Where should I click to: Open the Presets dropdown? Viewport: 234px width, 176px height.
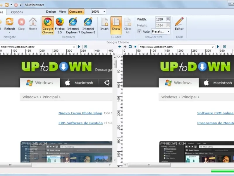point(168,31)
